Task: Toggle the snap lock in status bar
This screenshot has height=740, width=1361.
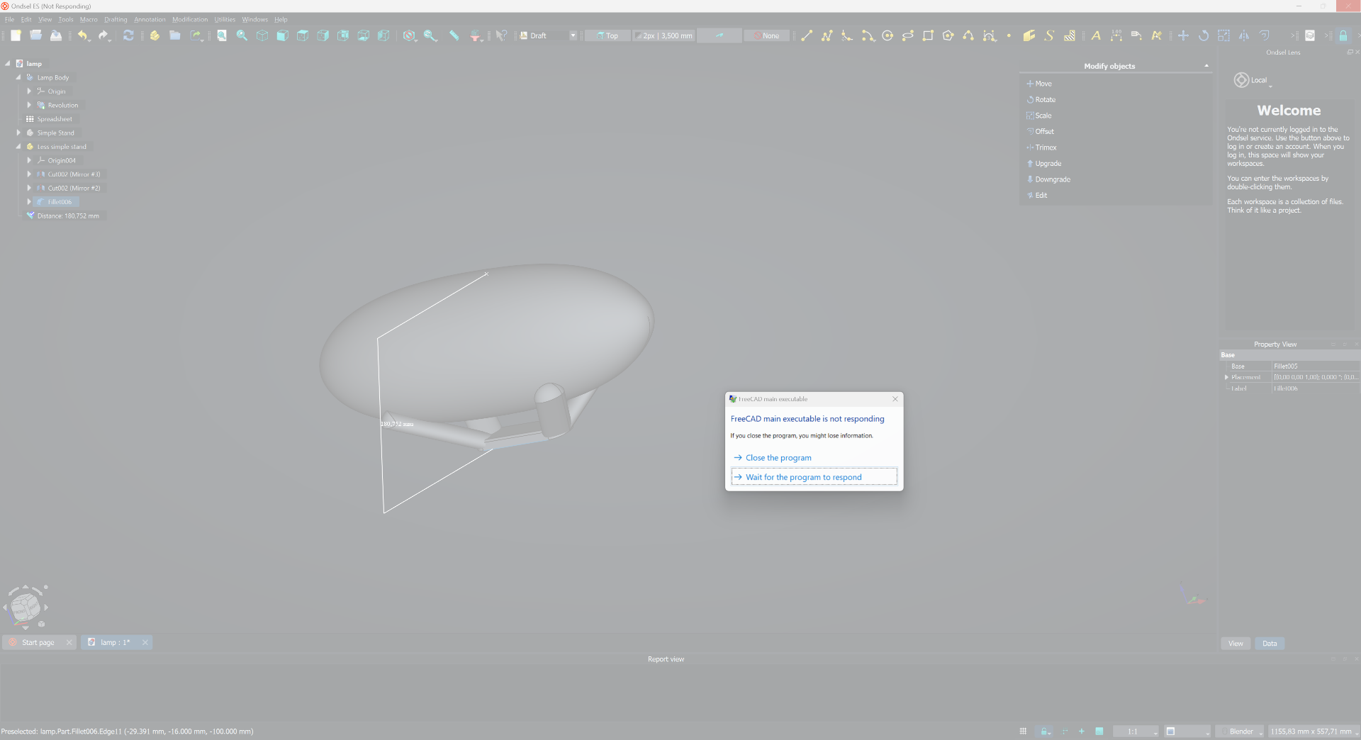Action: point(1045,731)
